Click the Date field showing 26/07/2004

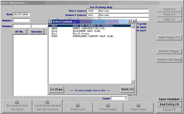click(x=21, y=15)
